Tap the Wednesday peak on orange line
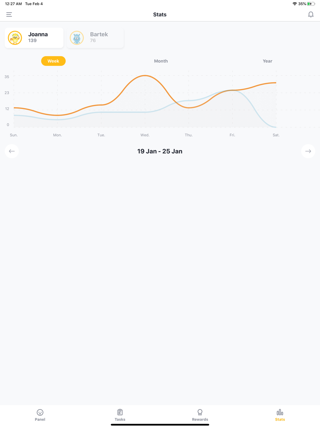 tap(145, 76)
